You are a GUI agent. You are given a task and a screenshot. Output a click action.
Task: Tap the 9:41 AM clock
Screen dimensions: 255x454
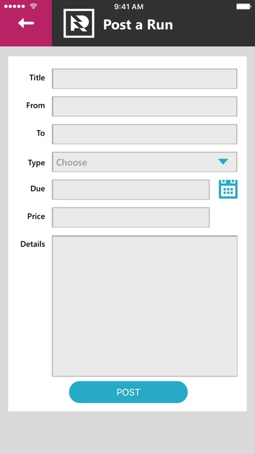(x=129, y=7)
